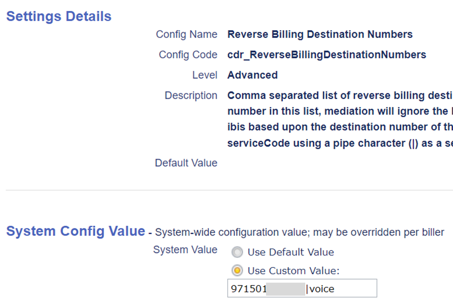Click the System Value label

tap(185, 250)
